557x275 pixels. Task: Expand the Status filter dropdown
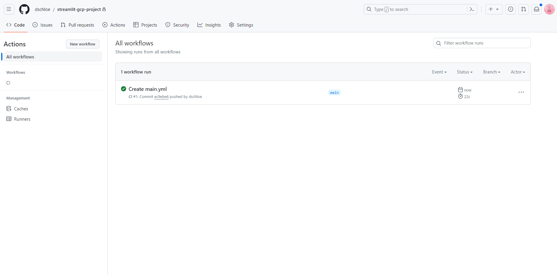pyautogui.click(x=465, y=72)
